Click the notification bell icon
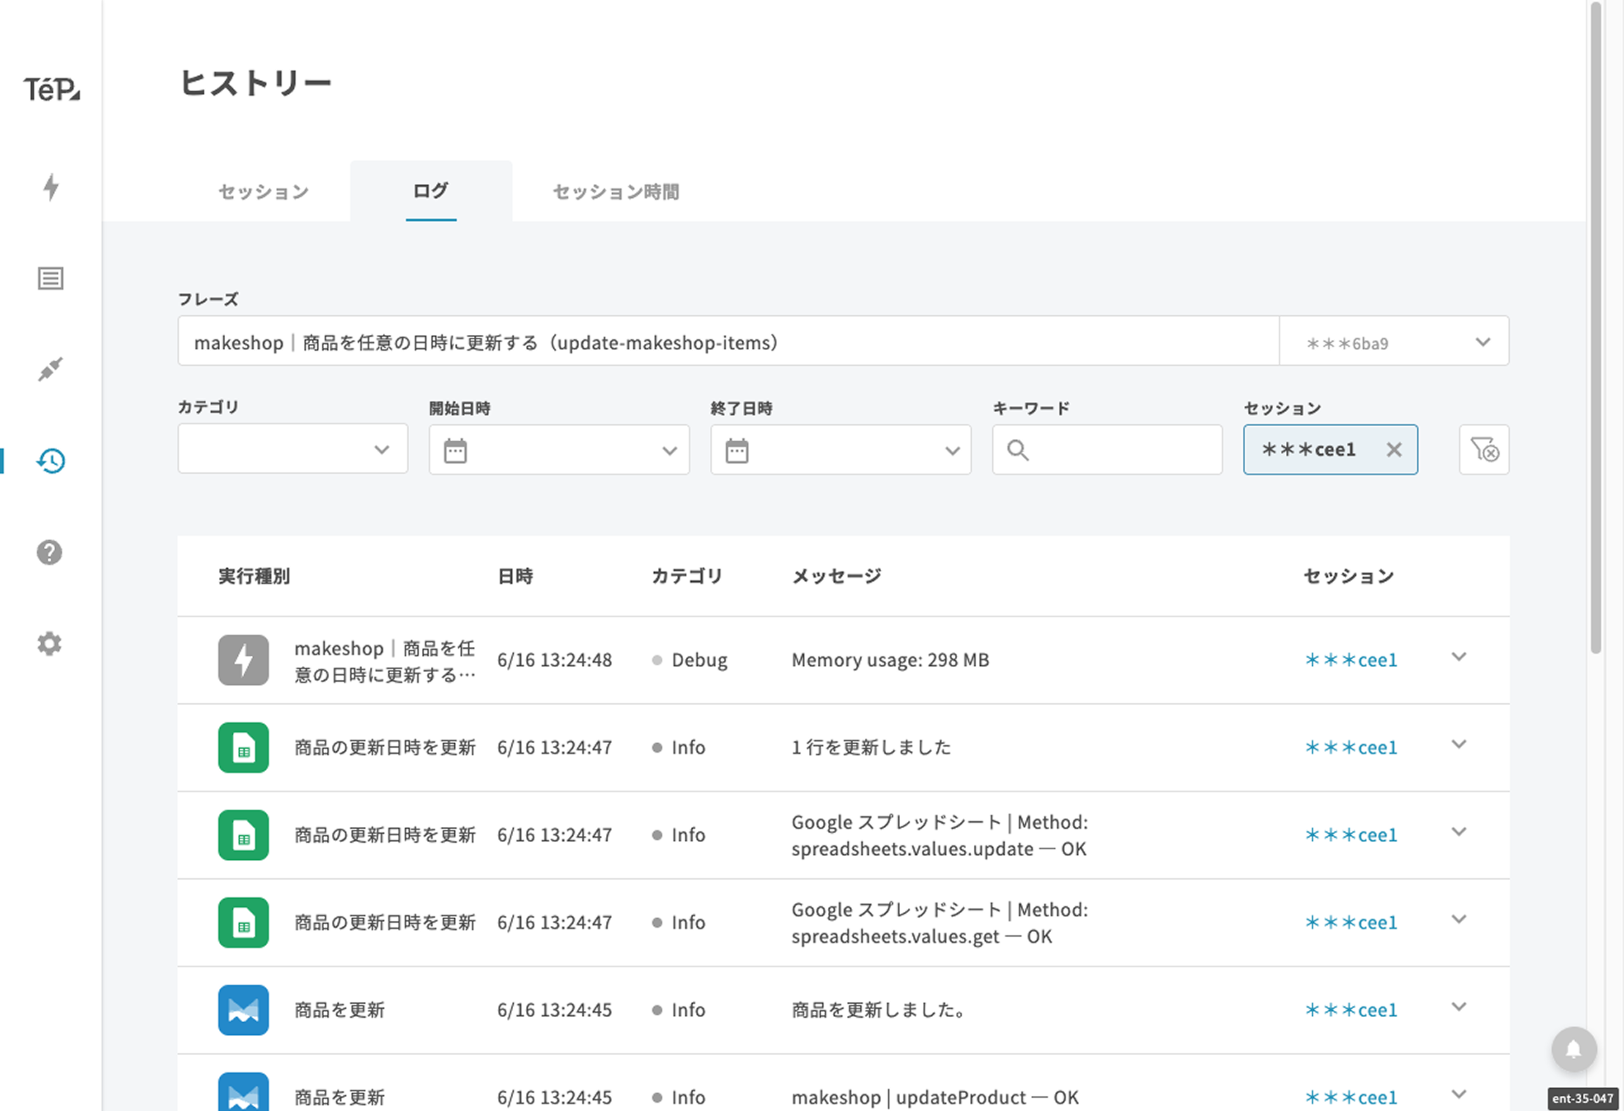This screenshot has height=1111, width=1624. (1574, 1049)
